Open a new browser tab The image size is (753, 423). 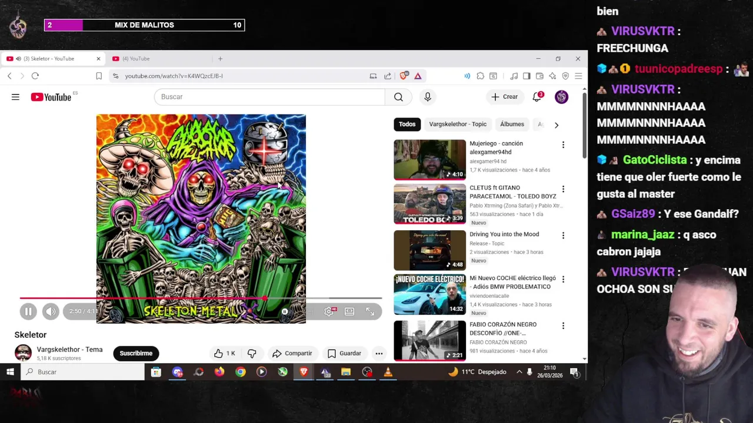(220, 59)
